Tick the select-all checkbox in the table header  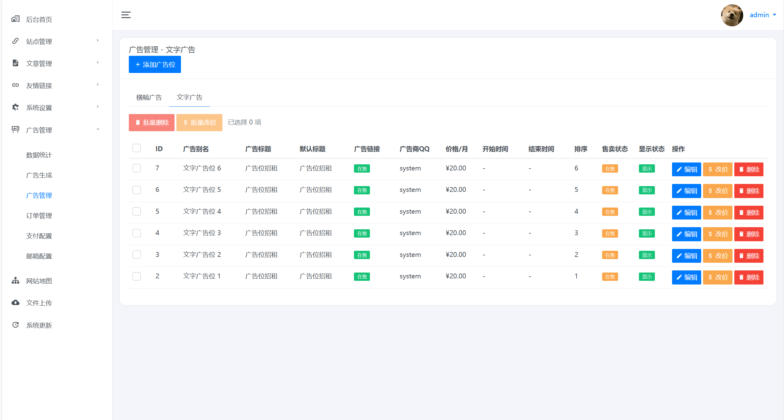(x=136, y=148)
